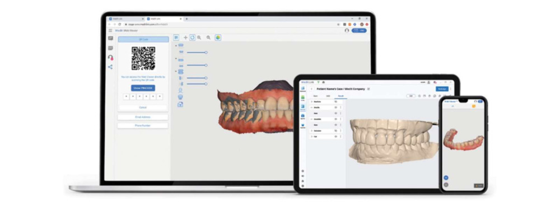560x210 pixels.
Task: Collapse the second layer group arrow on laptop
Action: tap(176, 59)
